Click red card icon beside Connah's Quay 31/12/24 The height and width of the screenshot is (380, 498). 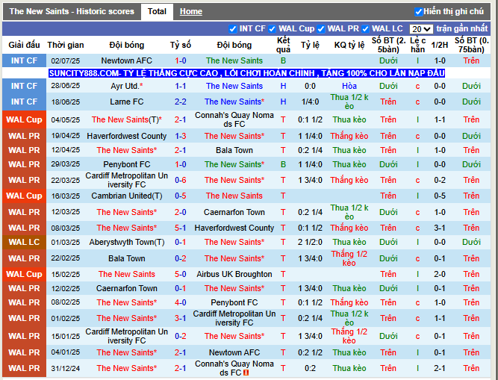coord(246,373)
